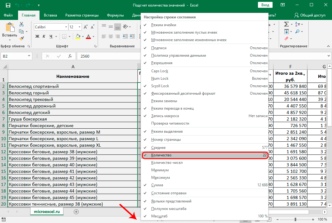The width and height of the screenshot is (332, 223).
Task: Click the Find and select magnifier icon
Action: (297, 31)
